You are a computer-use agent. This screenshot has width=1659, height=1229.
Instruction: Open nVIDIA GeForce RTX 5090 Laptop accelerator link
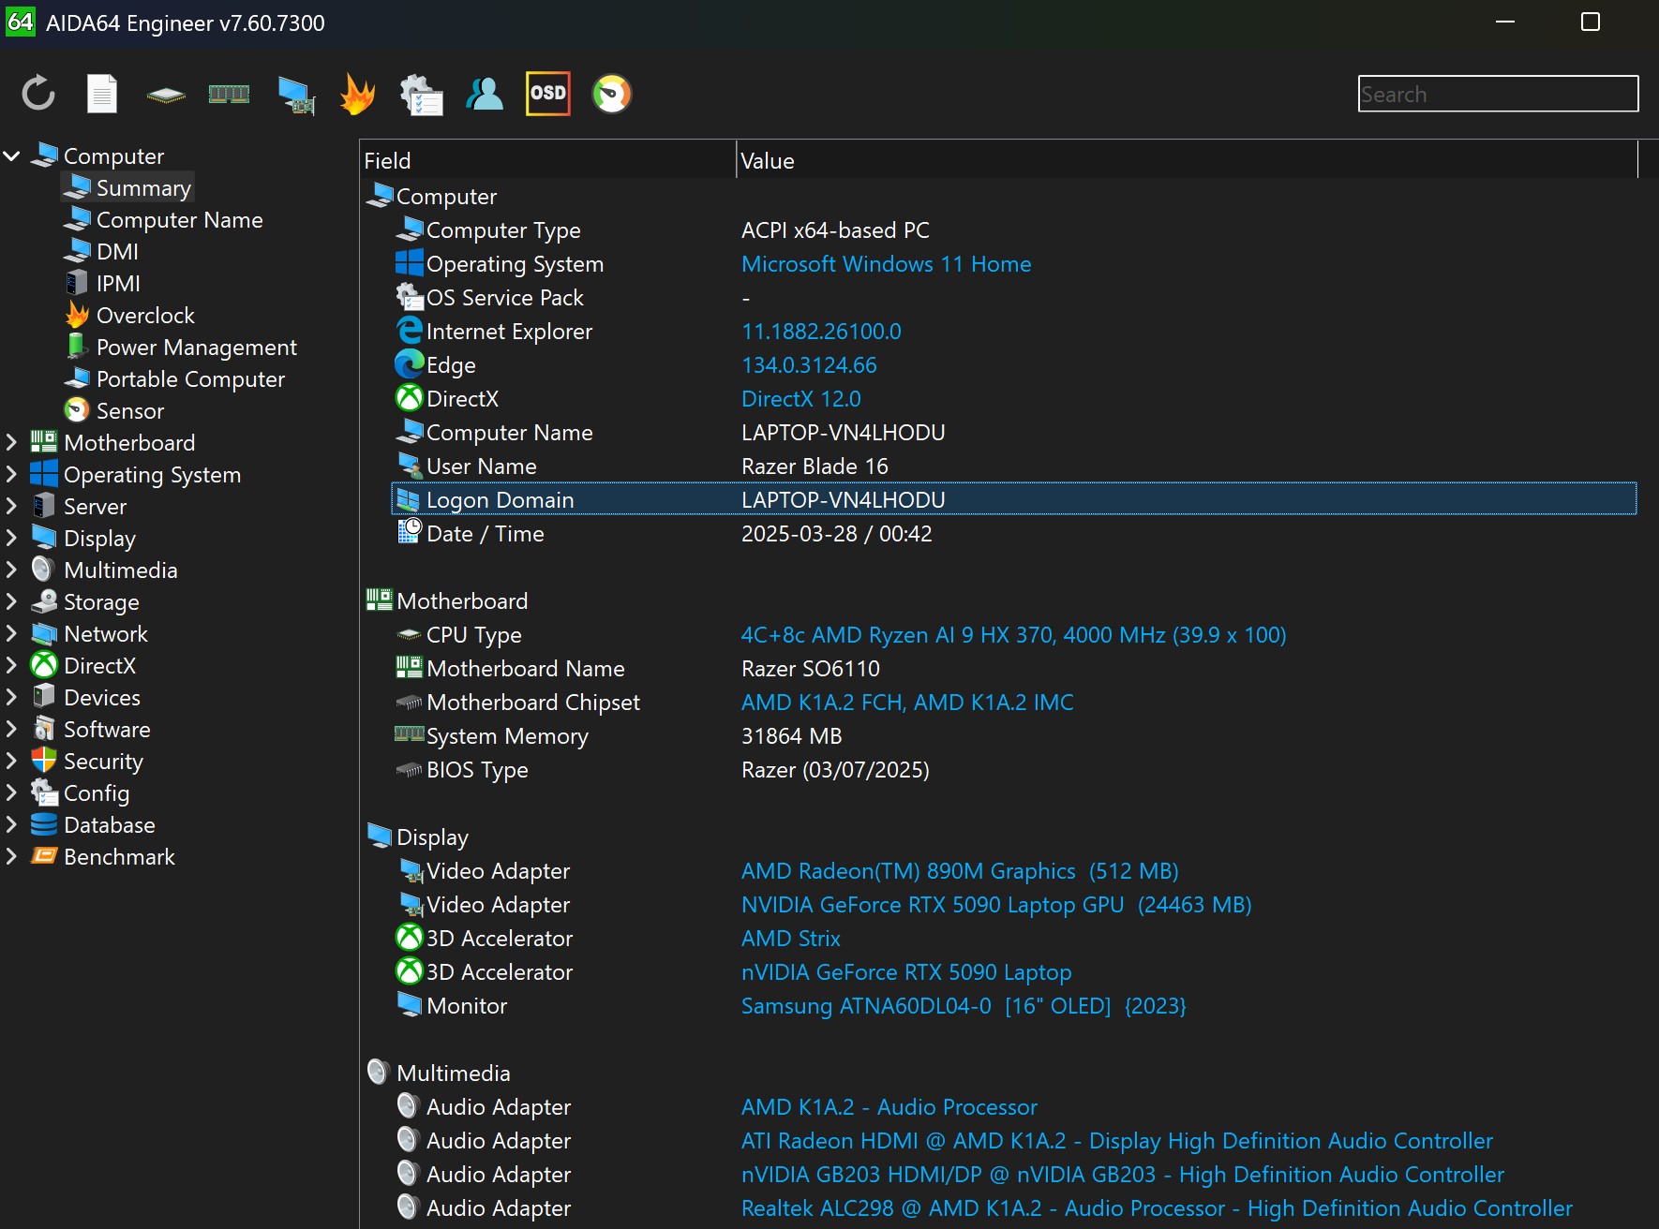pos(906,972)
